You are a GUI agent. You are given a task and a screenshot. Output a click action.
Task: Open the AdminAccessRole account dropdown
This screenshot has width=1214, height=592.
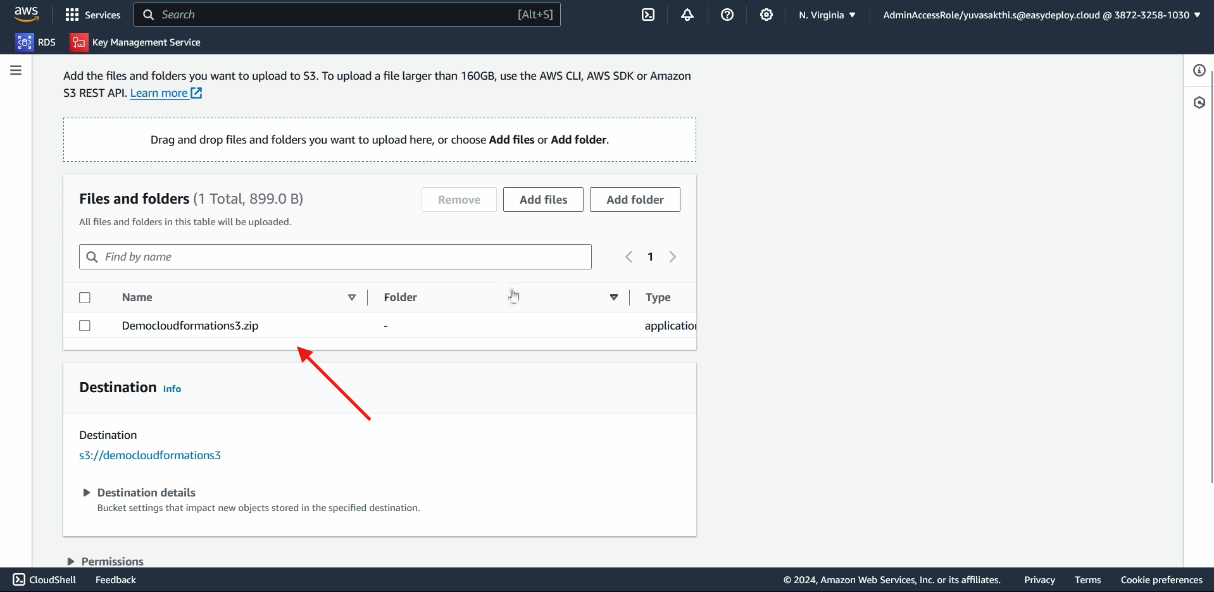1042,15
